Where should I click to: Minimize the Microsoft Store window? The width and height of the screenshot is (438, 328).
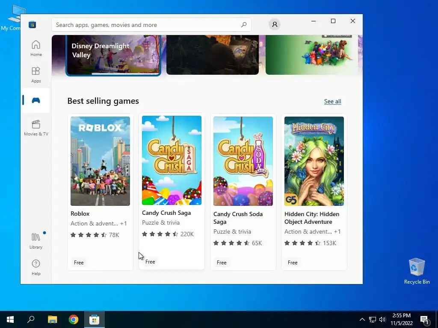(314, 21)
